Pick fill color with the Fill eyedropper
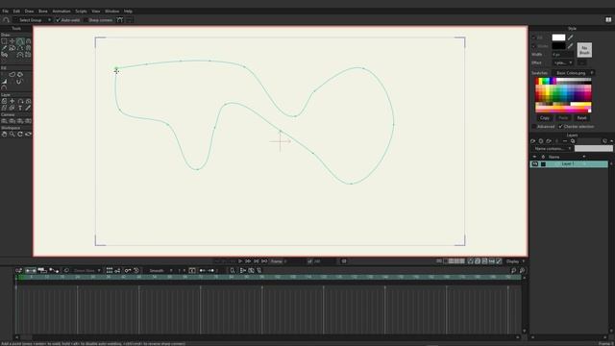 click(571, 37)
